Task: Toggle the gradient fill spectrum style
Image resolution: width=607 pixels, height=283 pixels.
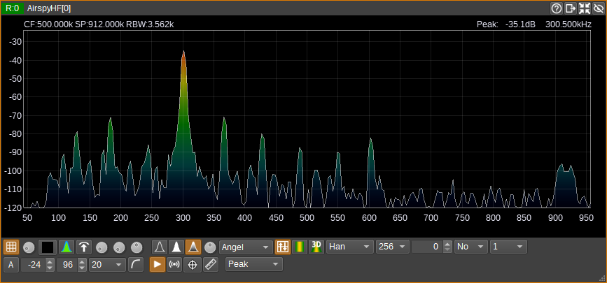Action: click(x=193, y=247)
